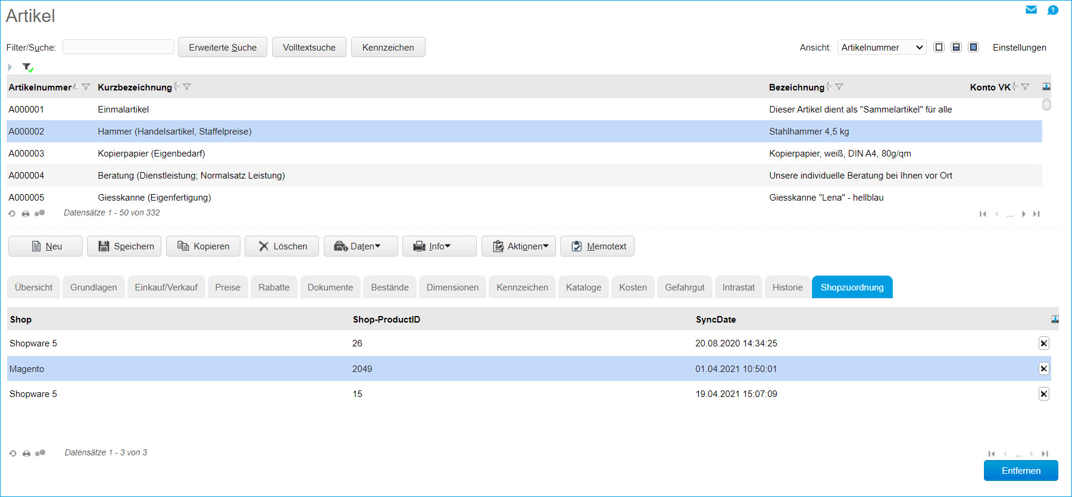Expand the Aktionen dropdown menu

(518, 246)
